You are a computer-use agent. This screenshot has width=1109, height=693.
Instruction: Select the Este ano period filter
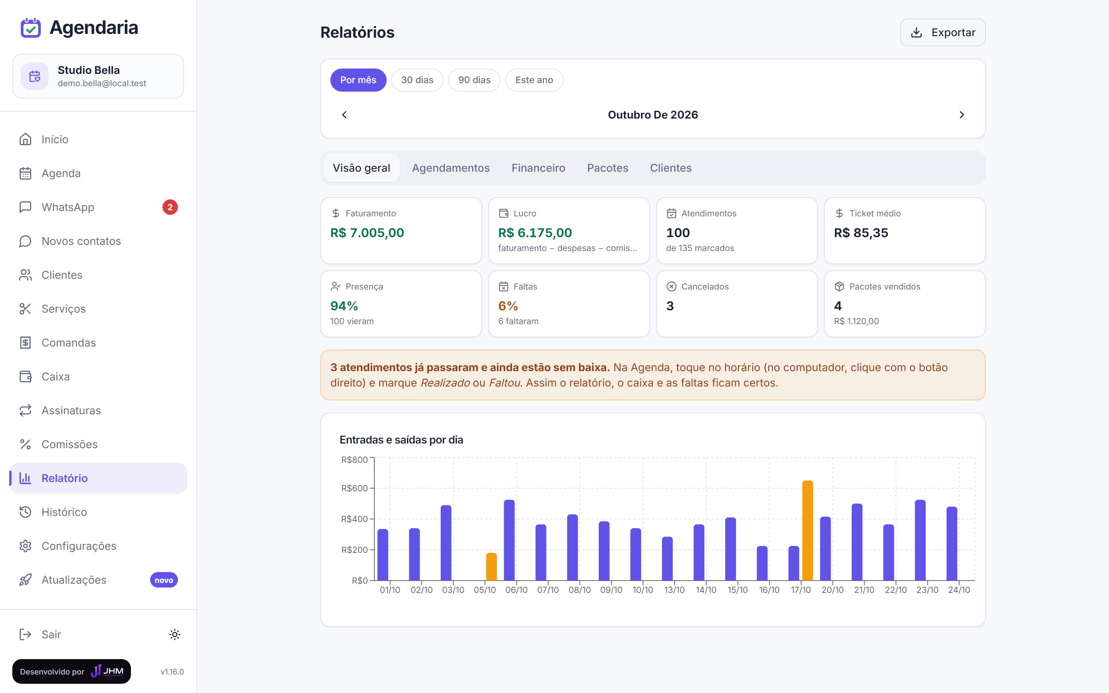(x=534, y=80)
